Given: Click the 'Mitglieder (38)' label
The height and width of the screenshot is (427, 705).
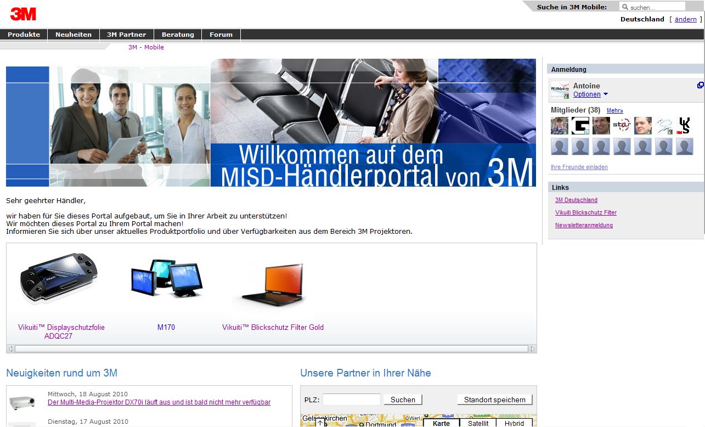Looking at the screenshot, I should pyautogui.click(x=576, y=110).
